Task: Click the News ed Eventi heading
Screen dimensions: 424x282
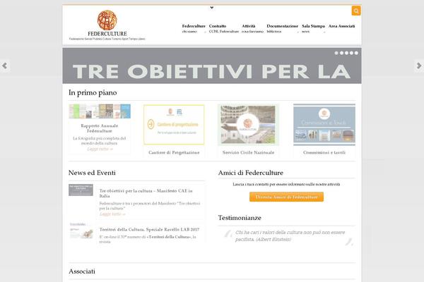Action: [x=92, y=173]
